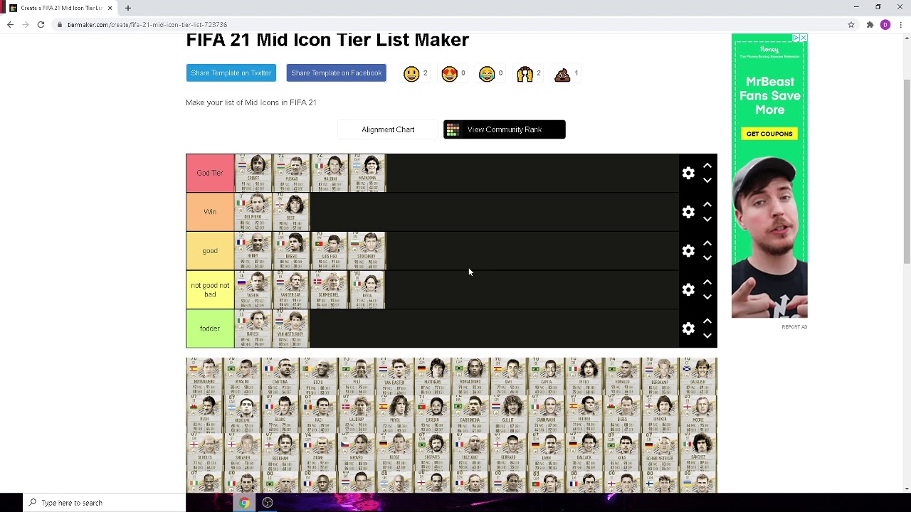
Task: Open settings gear for not good not bad row
Action: tap(688, 289)
